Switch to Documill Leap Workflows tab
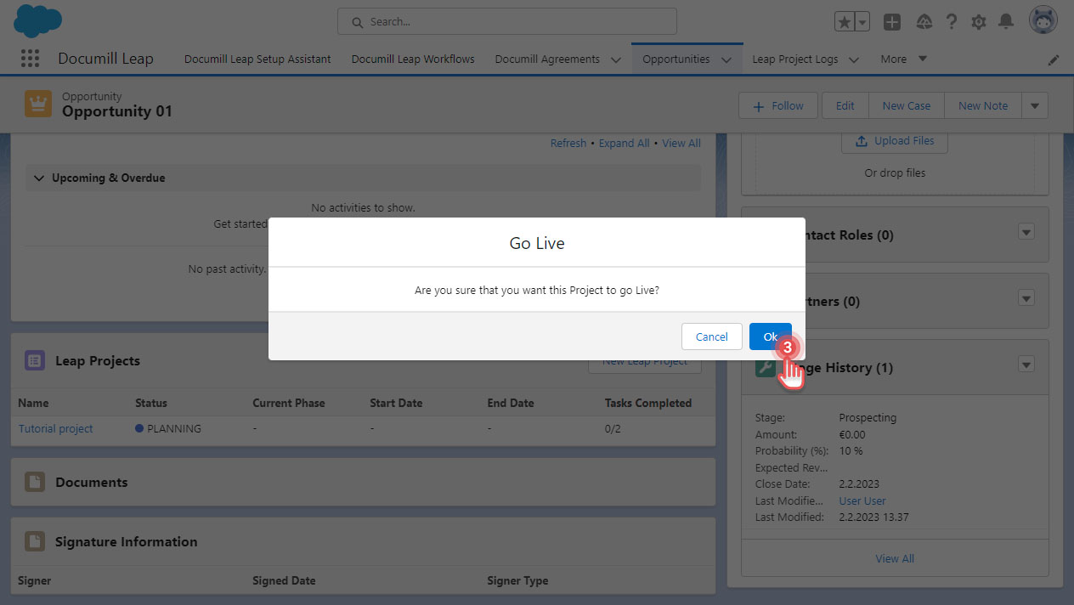 point(412,59)
